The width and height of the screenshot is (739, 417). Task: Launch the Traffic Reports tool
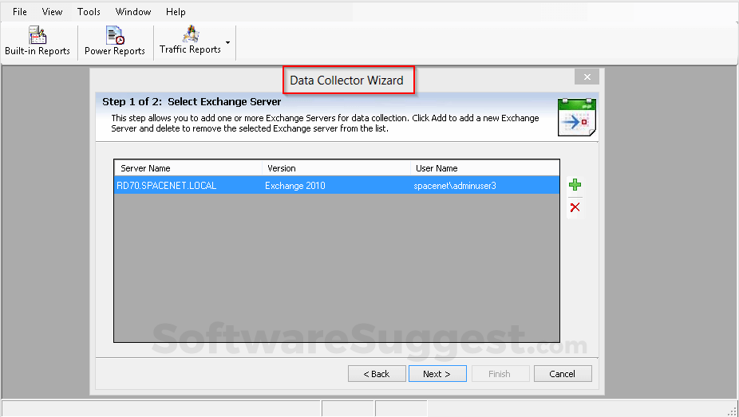pos(190,41)
